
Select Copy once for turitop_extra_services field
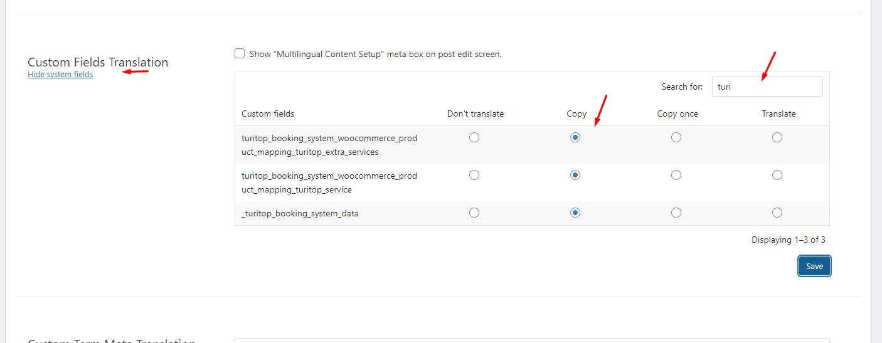click(676, 138)
